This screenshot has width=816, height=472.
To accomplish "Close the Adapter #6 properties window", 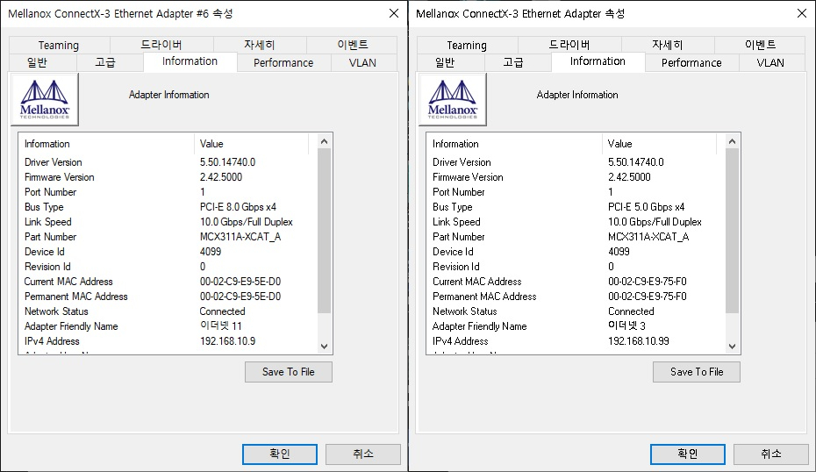I will pyautogui.click(x=394, y=13).
